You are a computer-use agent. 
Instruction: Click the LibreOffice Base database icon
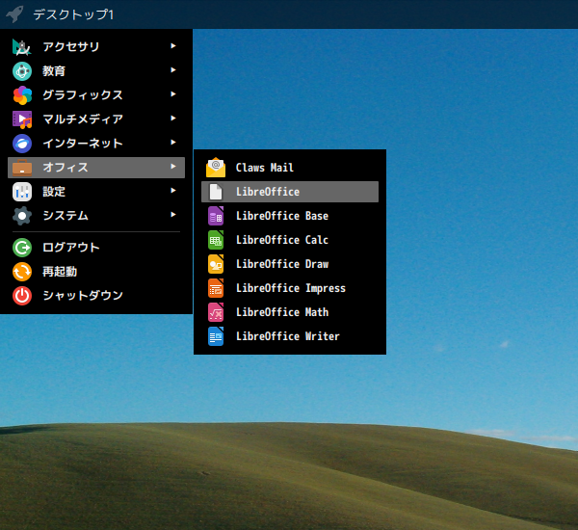tap(216, 216)
